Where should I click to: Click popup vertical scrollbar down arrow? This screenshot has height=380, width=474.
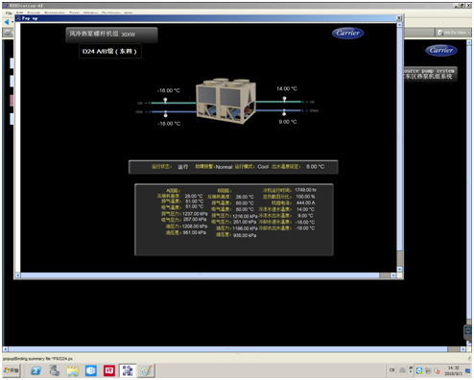point(399,269)
